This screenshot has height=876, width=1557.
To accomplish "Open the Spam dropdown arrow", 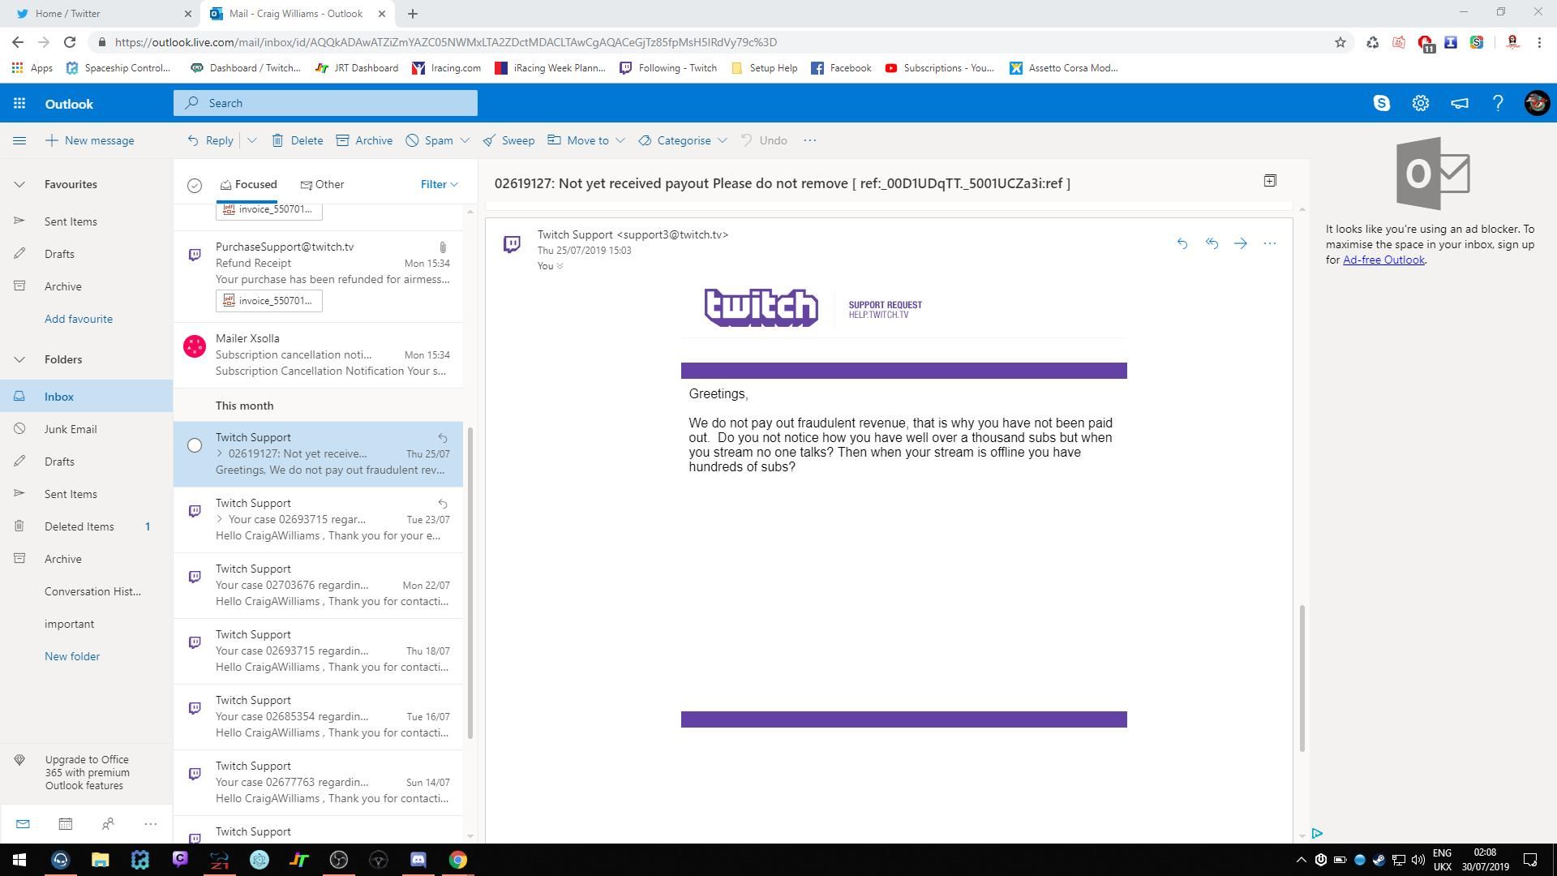I will point(465,140).
